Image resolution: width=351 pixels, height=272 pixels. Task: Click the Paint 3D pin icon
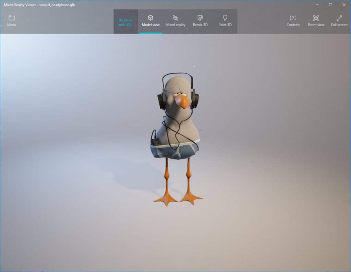pos(225,18)
